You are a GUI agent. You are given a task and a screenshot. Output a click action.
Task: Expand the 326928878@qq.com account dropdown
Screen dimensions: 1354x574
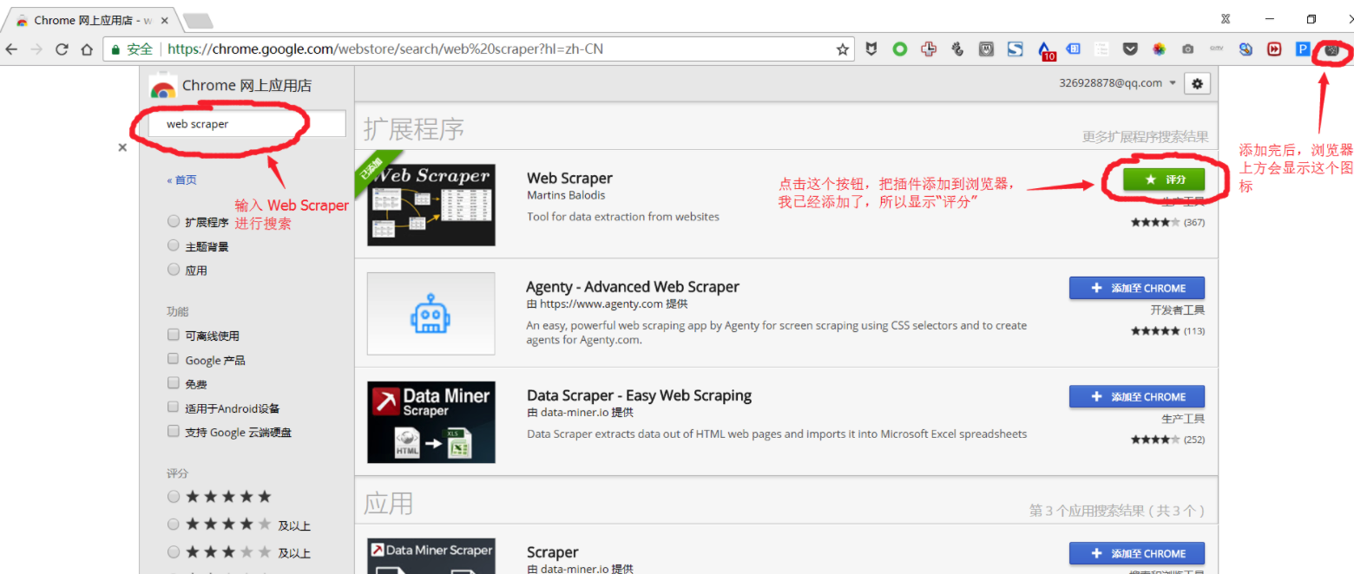click(1117, 83)
